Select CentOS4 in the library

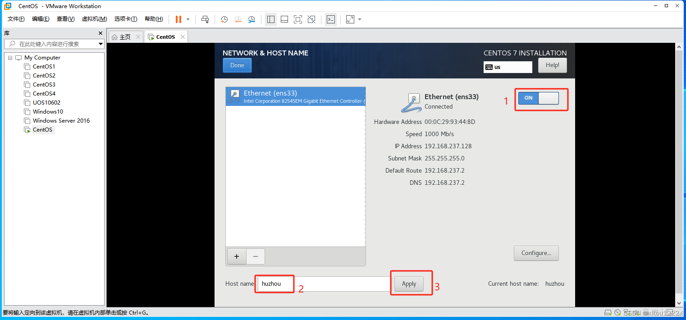[44, 94]
